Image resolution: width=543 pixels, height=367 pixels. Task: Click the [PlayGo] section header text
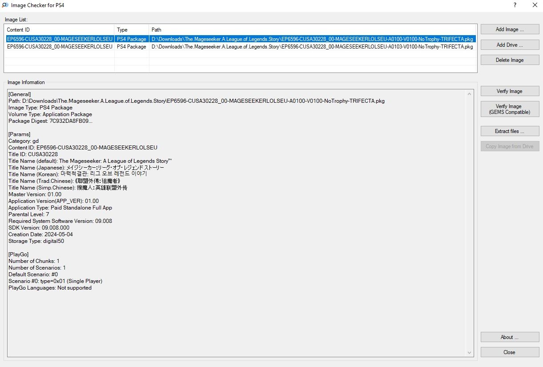click(19, 254)
